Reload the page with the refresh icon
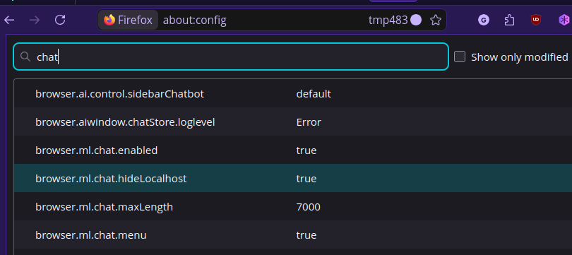 pyautogui.click(x=60, y=20)
